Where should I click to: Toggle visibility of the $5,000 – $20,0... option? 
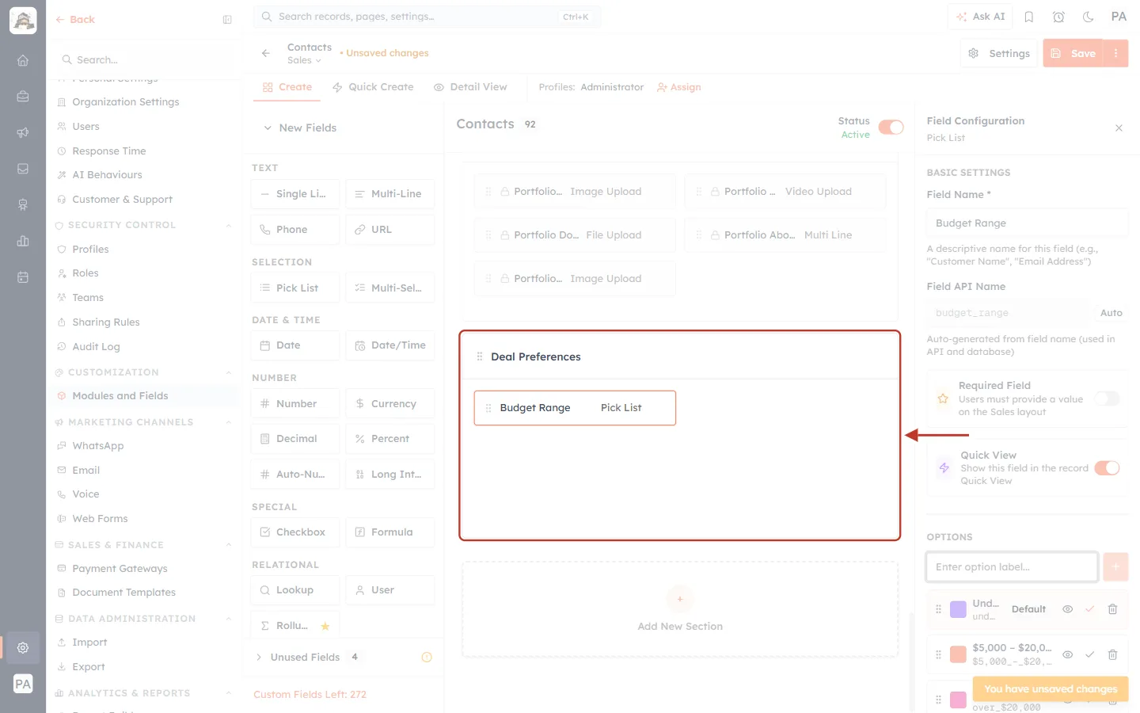click(x=1067, y=654)
